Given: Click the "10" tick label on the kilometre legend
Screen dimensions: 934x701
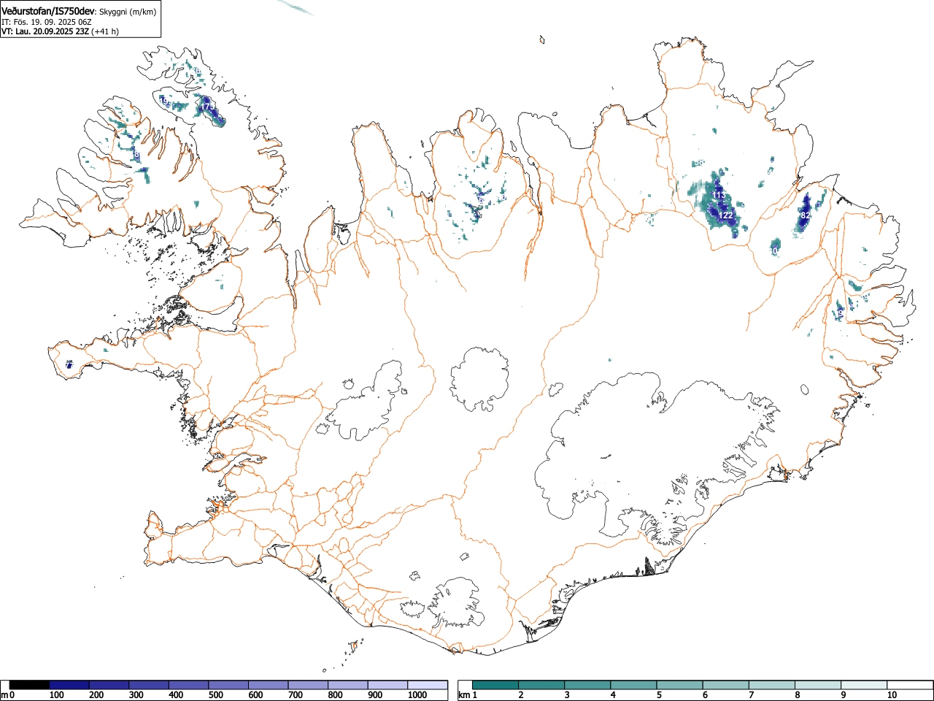Looking at the screenshot, I should [x=892, y=695].
